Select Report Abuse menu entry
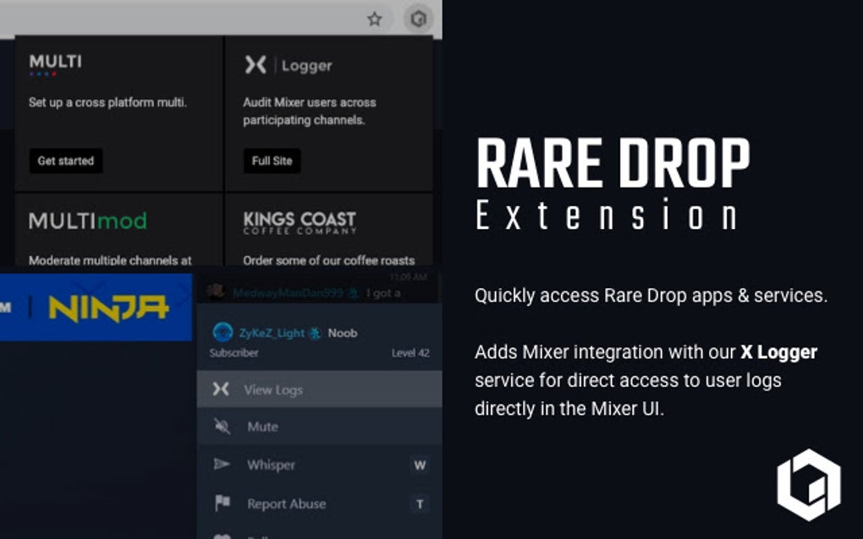The image size is (863, 539). (x=319, y=504)
